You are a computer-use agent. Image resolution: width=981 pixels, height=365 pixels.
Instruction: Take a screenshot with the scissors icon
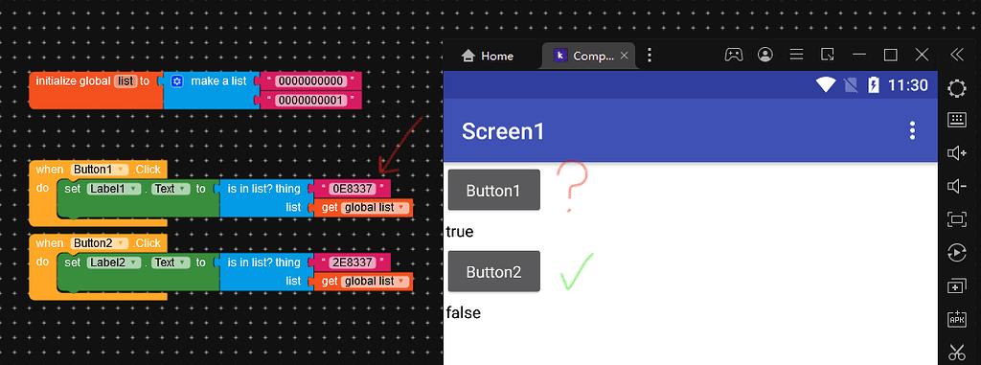click(957, 352)
